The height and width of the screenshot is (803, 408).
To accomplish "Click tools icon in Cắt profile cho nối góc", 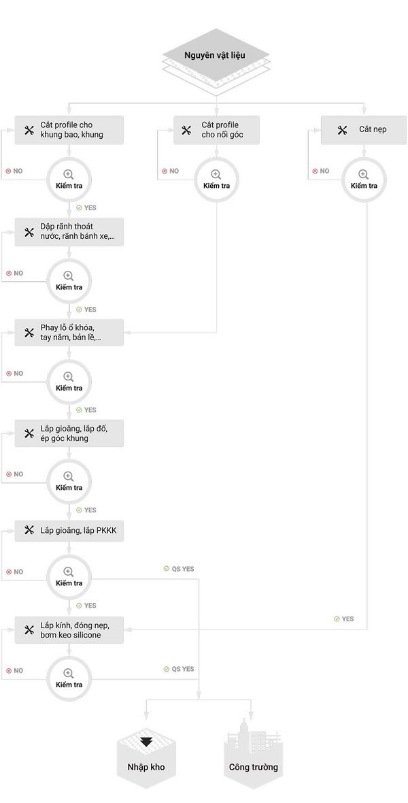I will (x=186, y=130).
